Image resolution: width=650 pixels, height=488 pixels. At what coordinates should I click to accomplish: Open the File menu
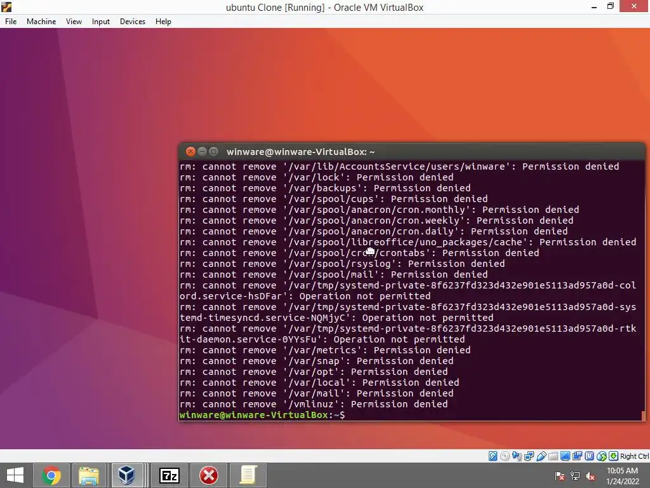[11, 22]
